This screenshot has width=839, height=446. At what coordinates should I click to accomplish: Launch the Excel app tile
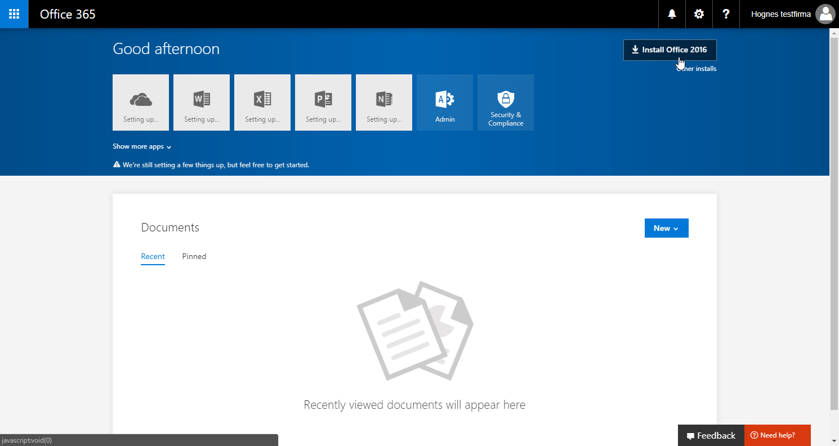pyautogui.click(x=262, y=102)
